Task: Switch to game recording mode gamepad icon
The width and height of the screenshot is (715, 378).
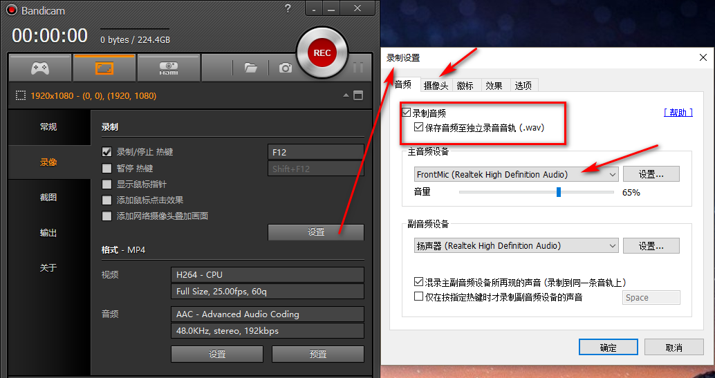Action: point(40,68)
